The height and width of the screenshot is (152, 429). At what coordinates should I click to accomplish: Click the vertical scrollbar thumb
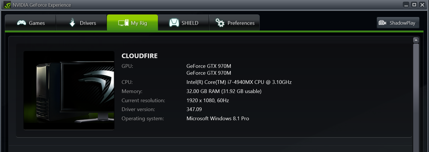coord(416,94)
